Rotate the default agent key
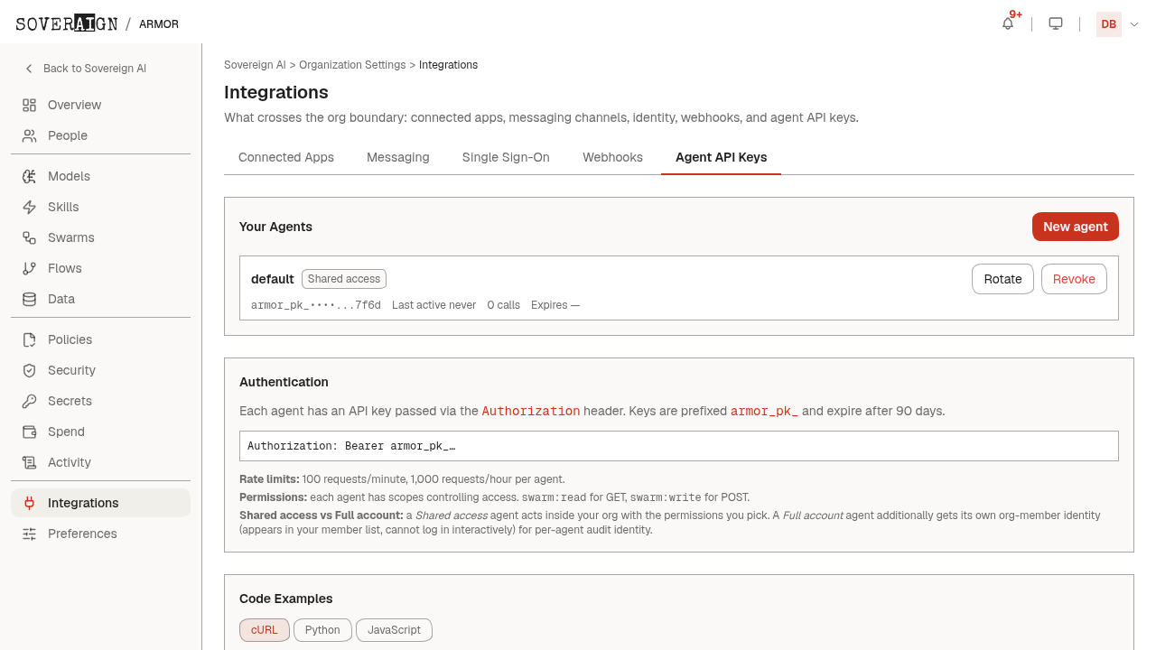 pos(1002,279)
